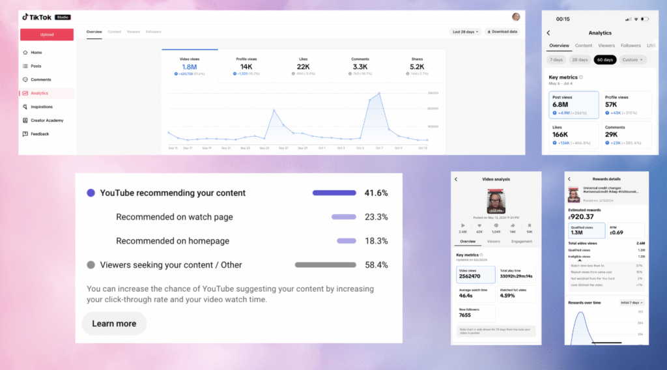667x370 pixels.
Task: Click the Recommended on homepage row
Action: click(x=252, y=241)
